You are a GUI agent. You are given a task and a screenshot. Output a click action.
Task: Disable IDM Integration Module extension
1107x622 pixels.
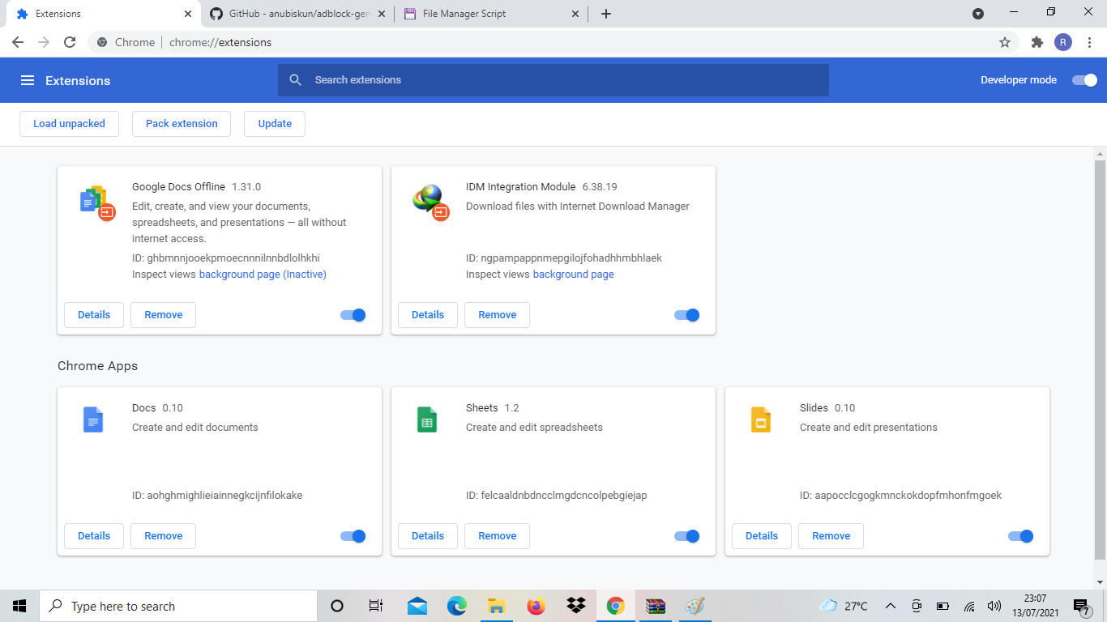(687, 315)
